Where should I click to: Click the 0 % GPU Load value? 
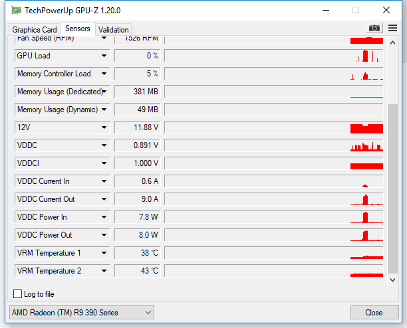138,56
